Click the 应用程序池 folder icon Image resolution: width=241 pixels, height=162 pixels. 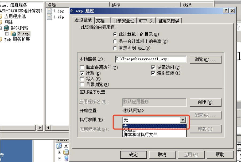click(1, 17)
